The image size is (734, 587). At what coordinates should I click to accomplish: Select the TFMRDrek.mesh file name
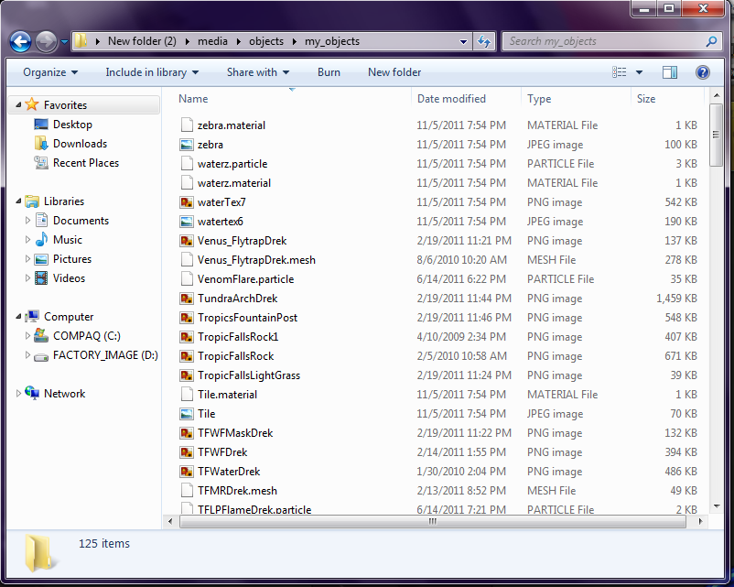[x=237, y=491]
